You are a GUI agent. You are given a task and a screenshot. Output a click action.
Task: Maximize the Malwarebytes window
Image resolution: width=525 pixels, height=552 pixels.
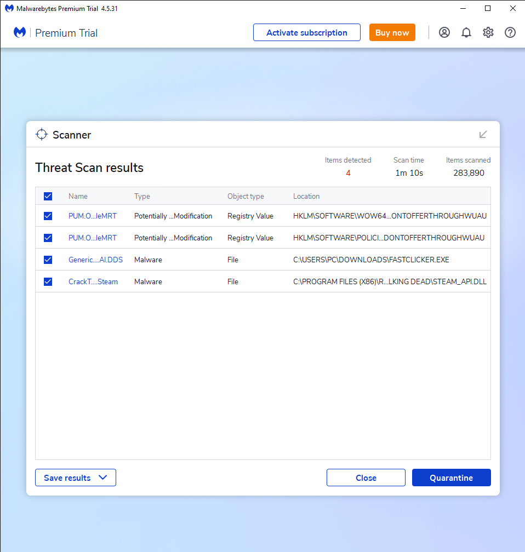[488, 8]
